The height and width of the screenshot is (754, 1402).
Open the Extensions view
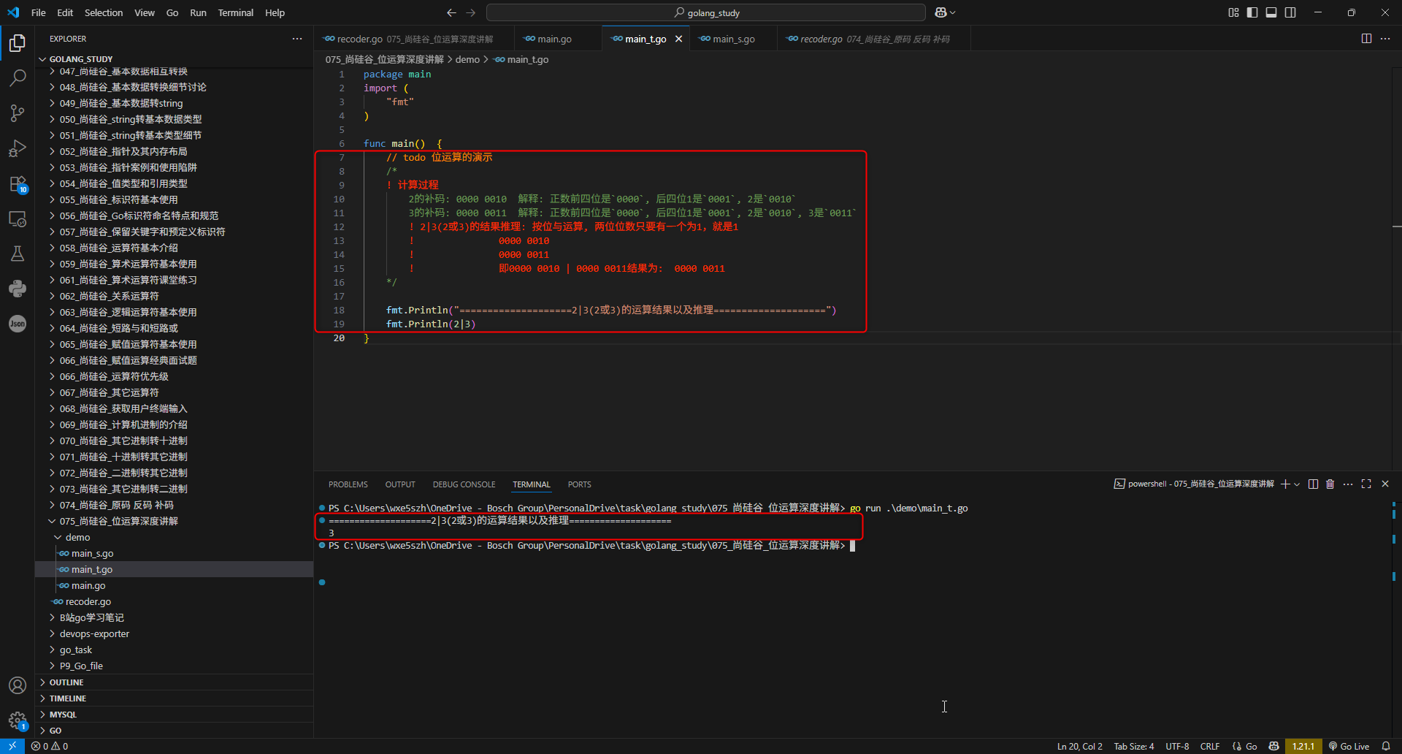pos(18,183)
